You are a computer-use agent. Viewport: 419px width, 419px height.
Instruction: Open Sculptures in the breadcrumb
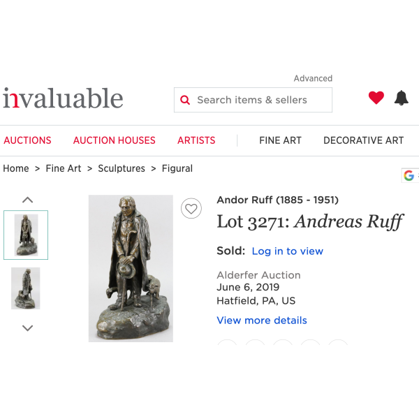(122, 168)
